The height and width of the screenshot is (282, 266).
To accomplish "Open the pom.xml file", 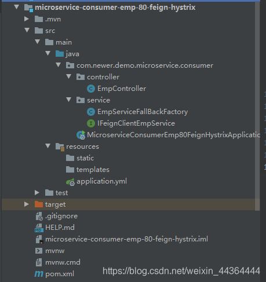I will 60,274.
